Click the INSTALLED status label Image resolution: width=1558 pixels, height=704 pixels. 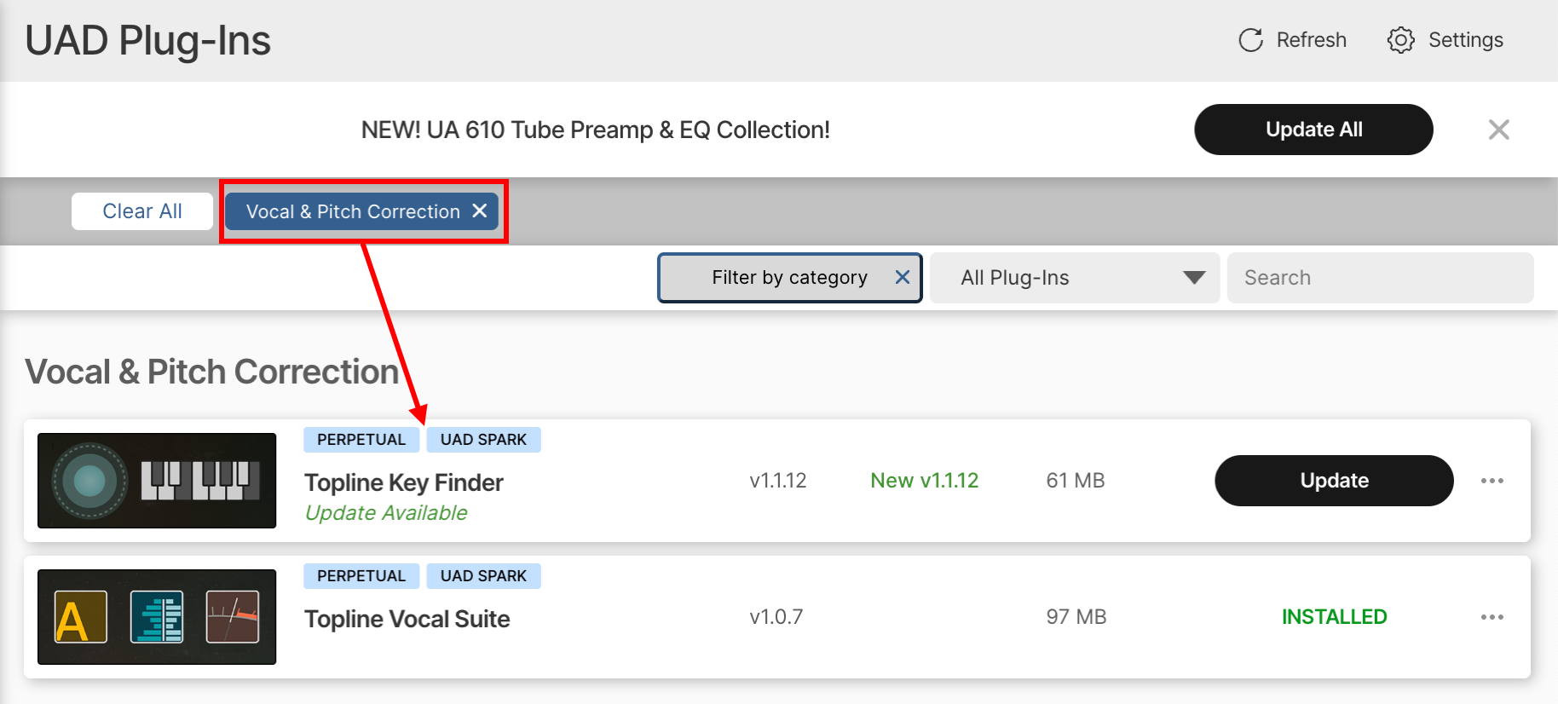(1335, 617)
